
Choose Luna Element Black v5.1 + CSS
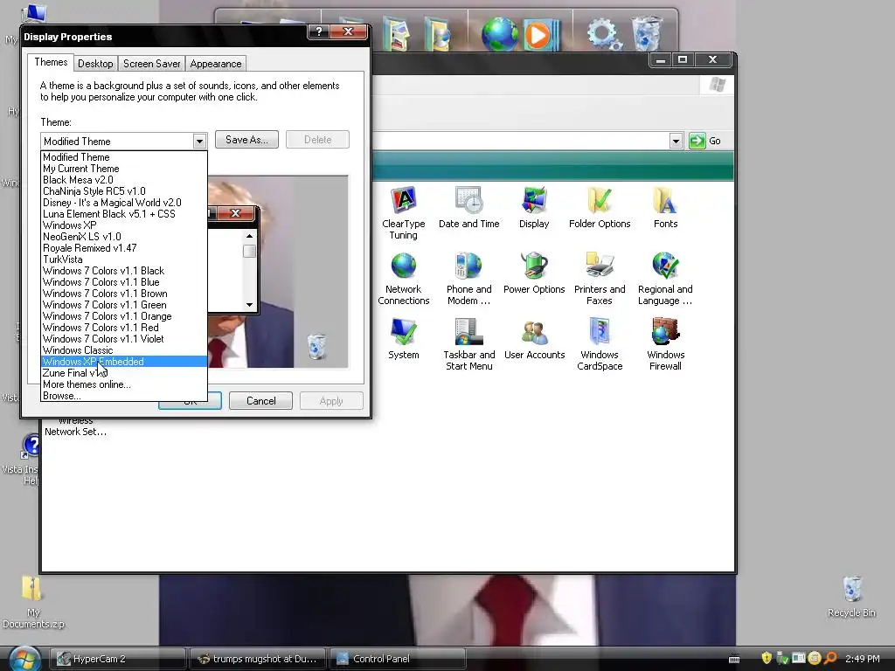[x=124, y=214]
